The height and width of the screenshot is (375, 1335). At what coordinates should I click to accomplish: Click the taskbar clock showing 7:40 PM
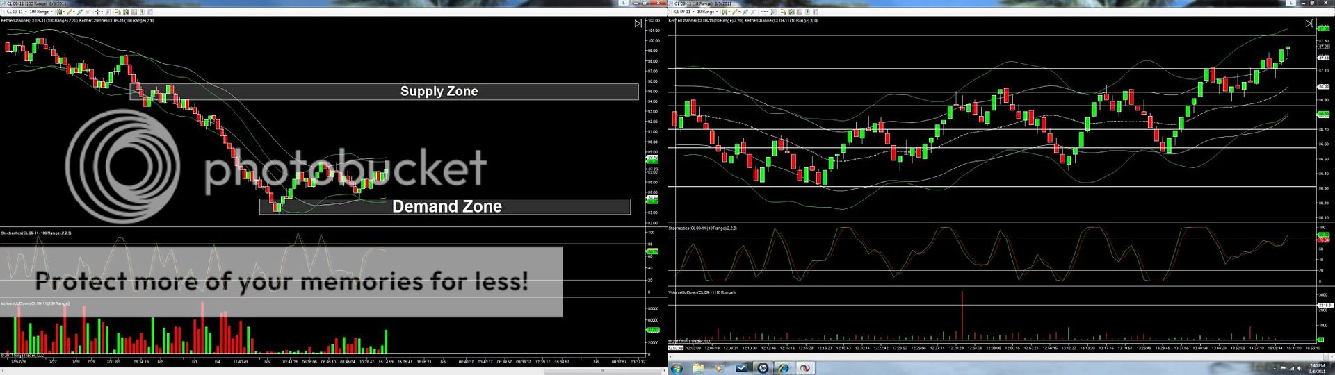pos(1317,368)
